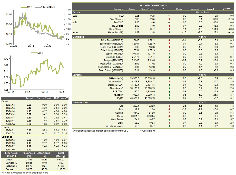The width and height of the screenshot is (236, 175).
Task: Click the red down arrow in the Oro row
Action: click(169, 106)
